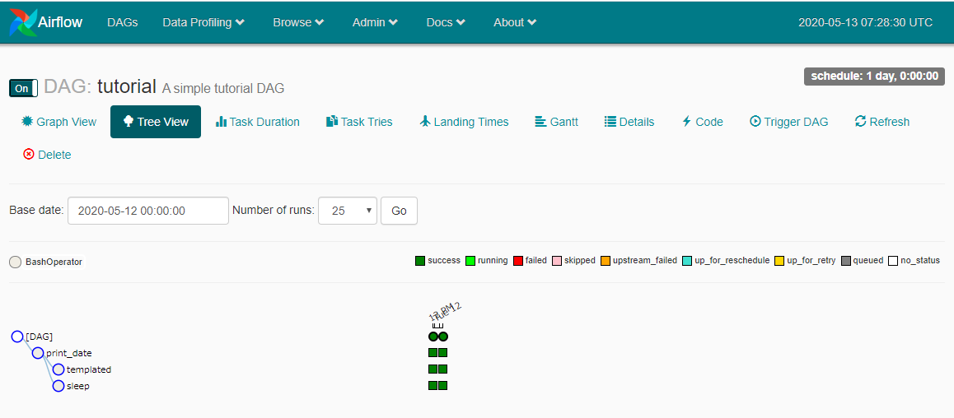Image resolution: width=954 pixels, height=418 pixels.
Task: Click the 'A simple tutorial DAG' description
Action: click(x=223, y=89)
